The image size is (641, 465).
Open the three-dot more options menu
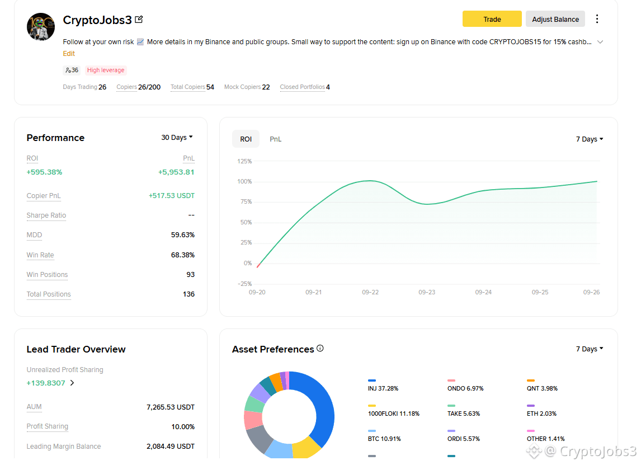point(597,19)
